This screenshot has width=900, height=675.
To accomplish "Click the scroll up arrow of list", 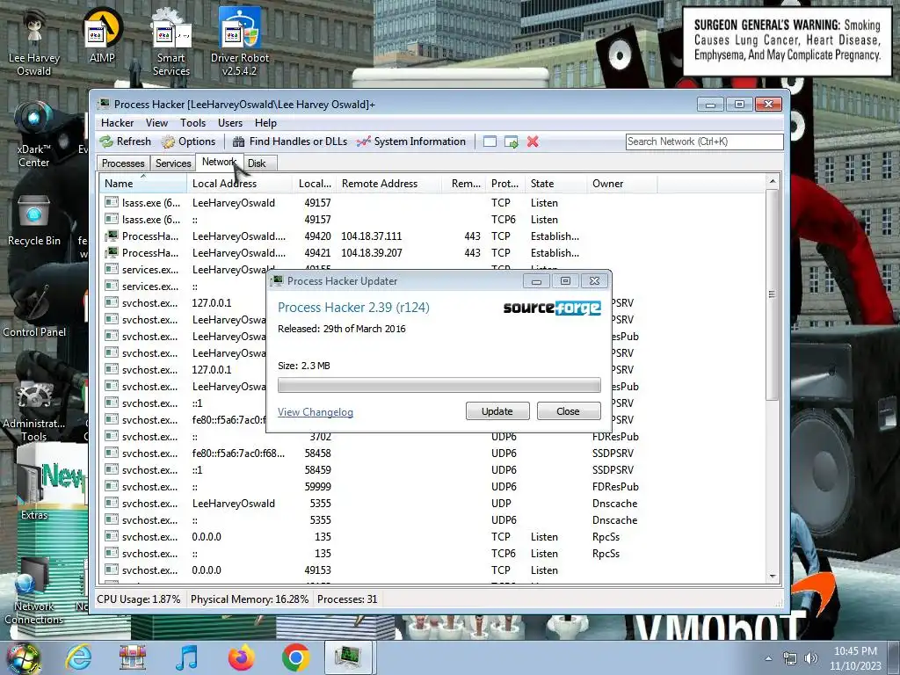I will pos(773,181).
